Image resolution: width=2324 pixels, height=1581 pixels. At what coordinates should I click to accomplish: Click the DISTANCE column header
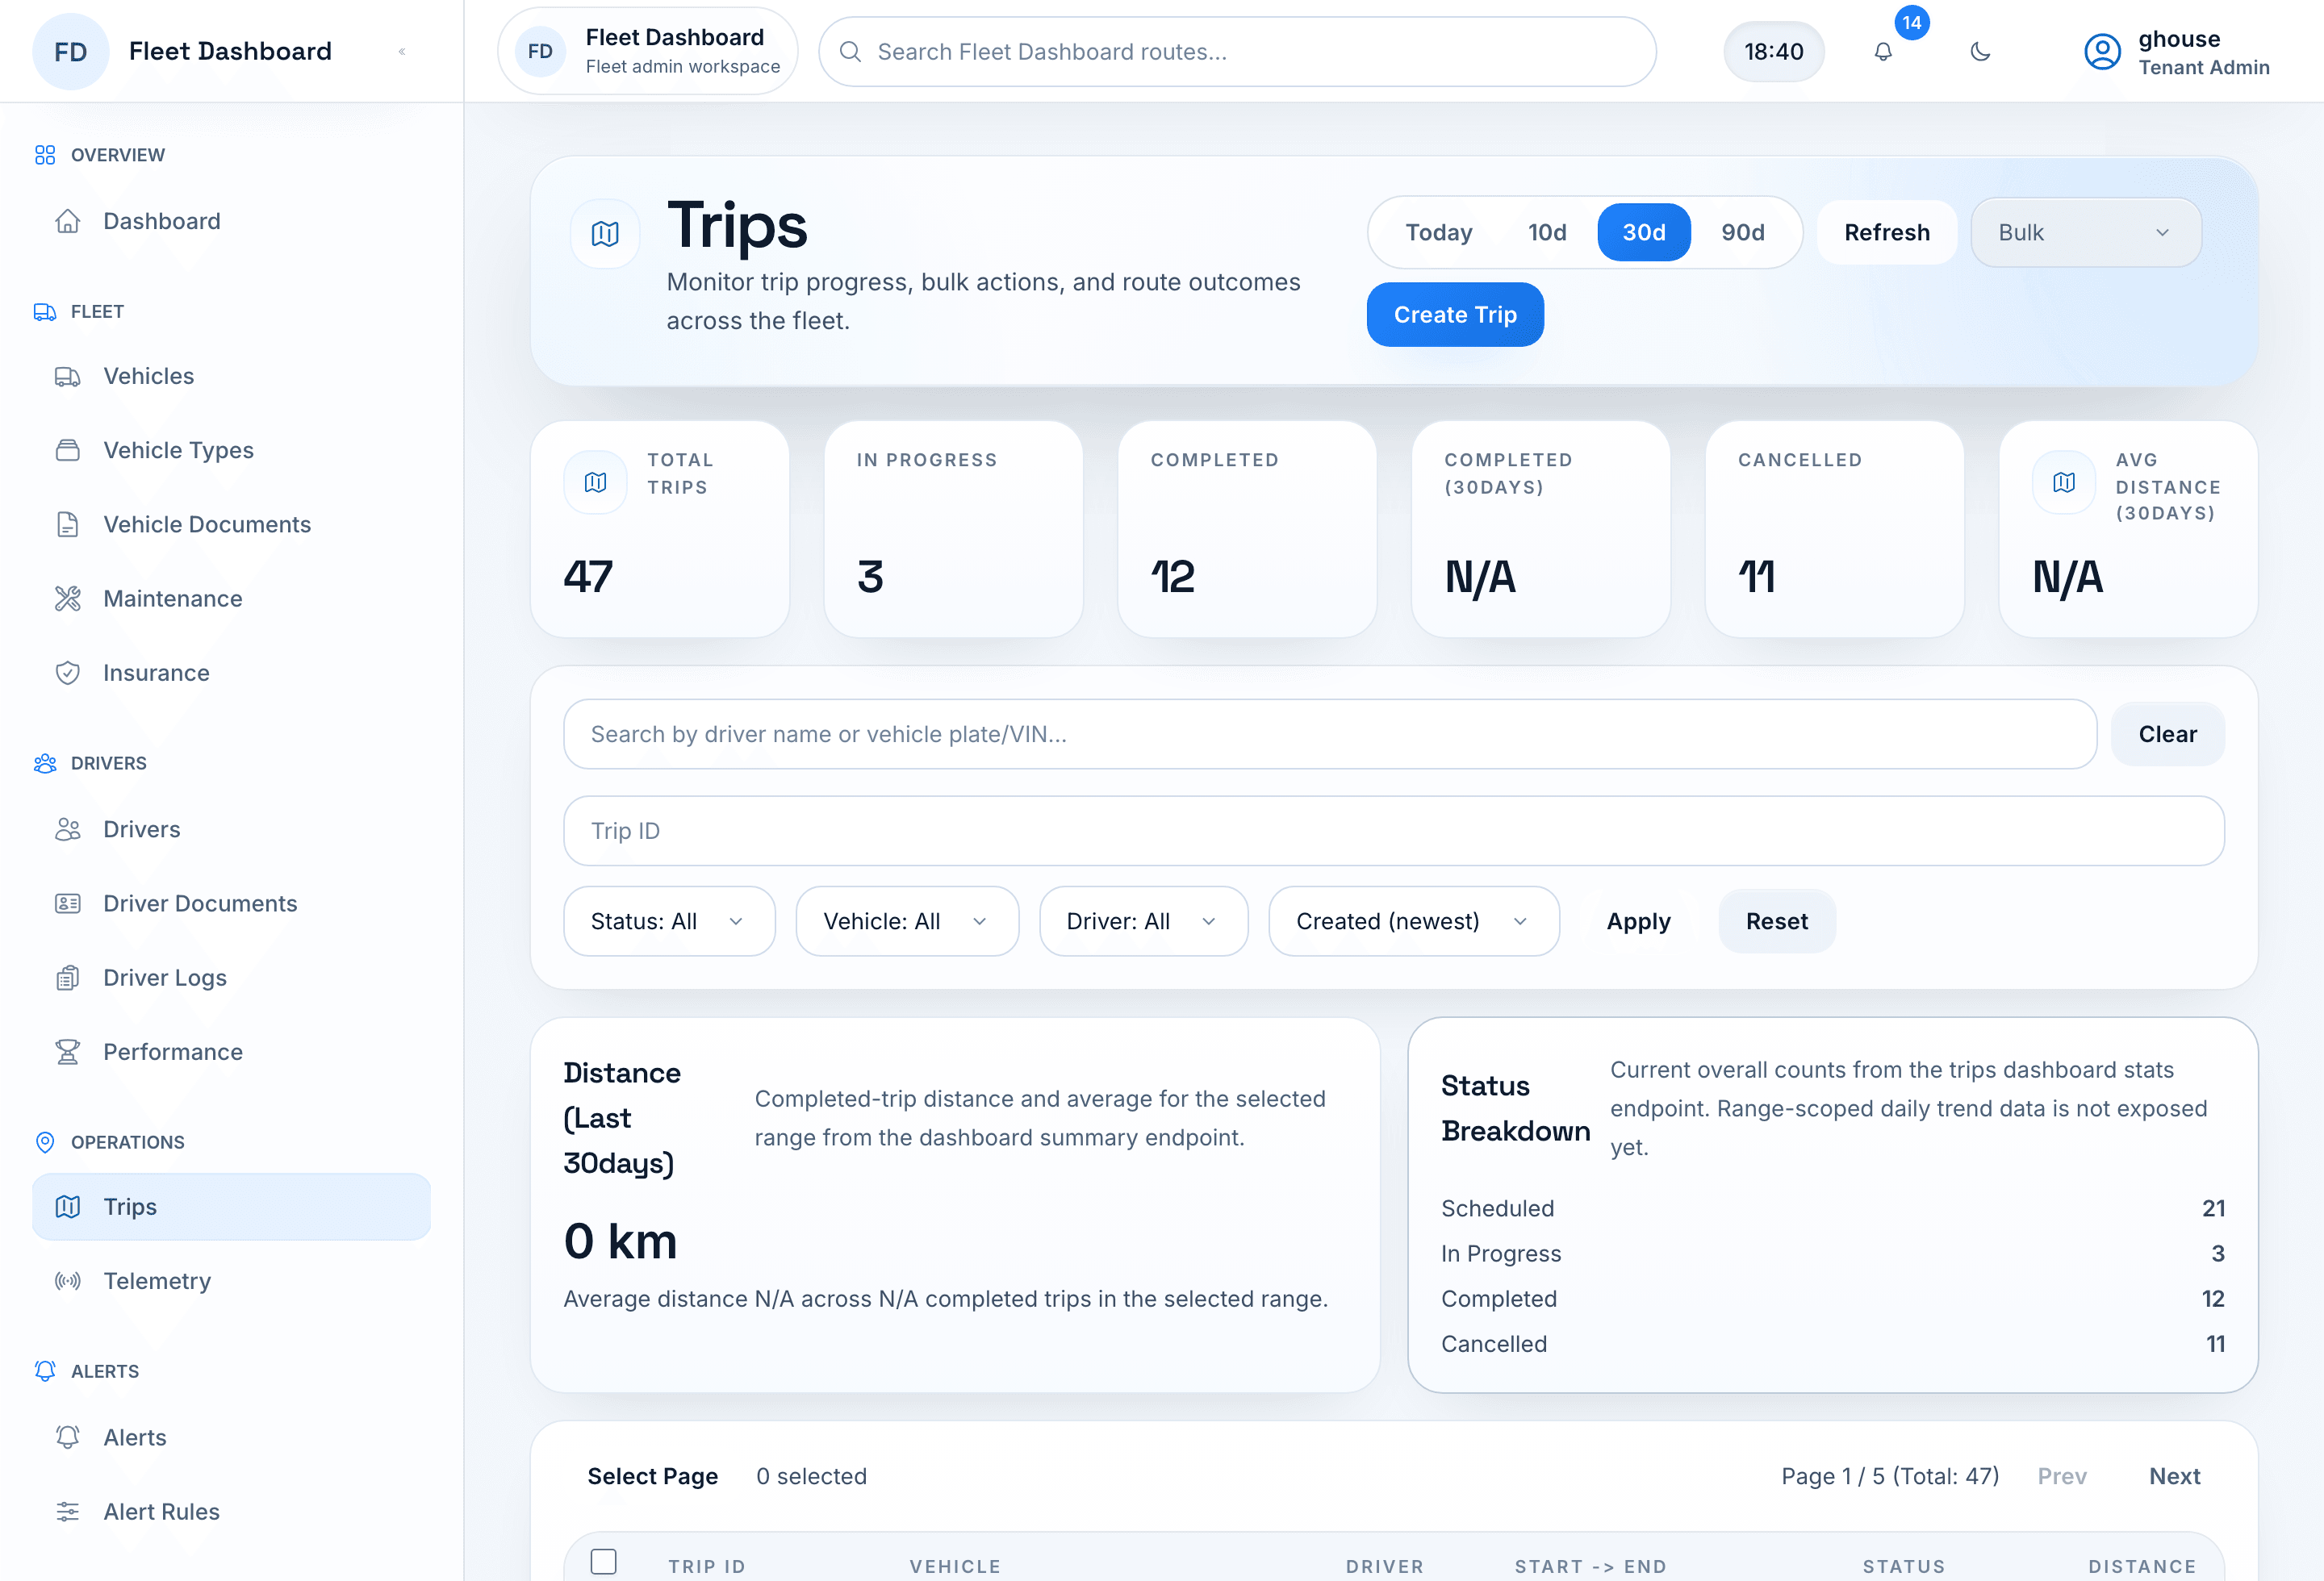click(x=2142, y=1567)
